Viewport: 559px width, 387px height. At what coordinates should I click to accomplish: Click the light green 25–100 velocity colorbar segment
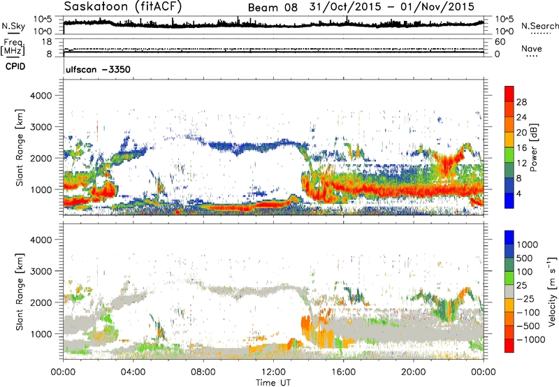pos(509,278)
